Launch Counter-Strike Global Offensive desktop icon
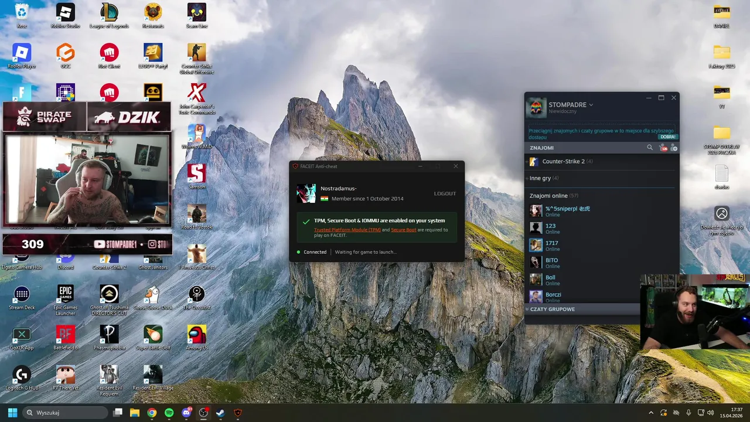 (196, 59)
